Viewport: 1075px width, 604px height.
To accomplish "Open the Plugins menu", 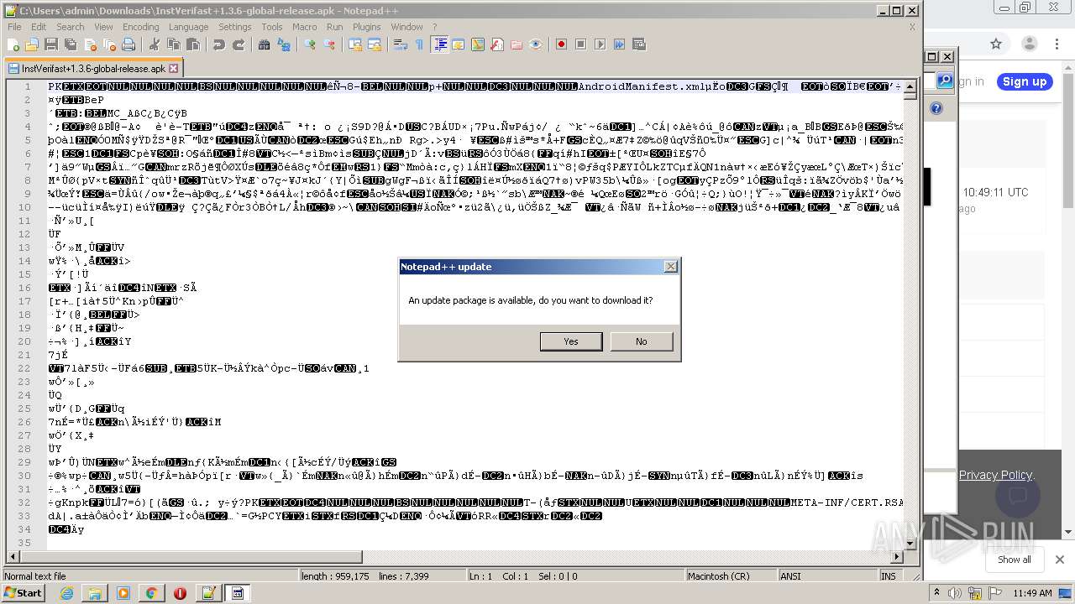I will pyautogui.click(x=367, y=27).
